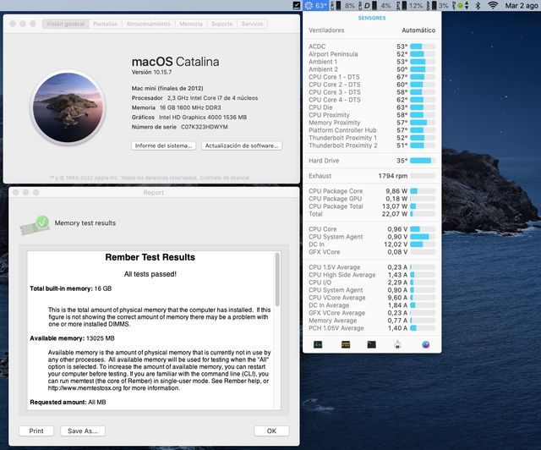
Task: Click the Informe del sistema button
Action: tap(163, 145)
